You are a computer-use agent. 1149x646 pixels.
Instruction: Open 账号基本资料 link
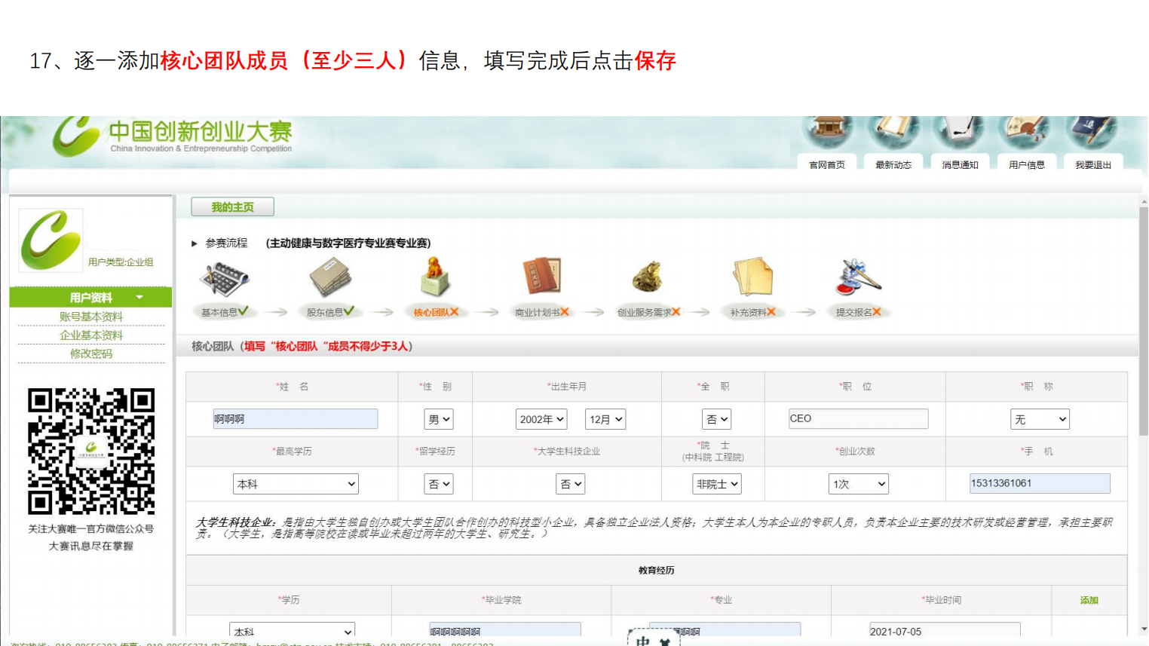coord(91,317)
